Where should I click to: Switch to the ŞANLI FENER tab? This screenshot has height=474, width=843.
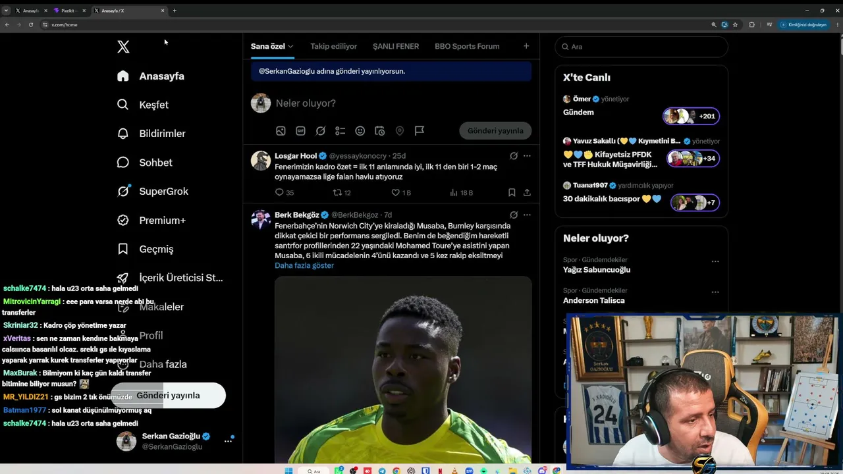tap(396, 46)
